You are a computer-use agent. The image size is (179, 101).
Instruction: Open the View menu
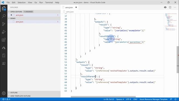(x=30, y=3)
